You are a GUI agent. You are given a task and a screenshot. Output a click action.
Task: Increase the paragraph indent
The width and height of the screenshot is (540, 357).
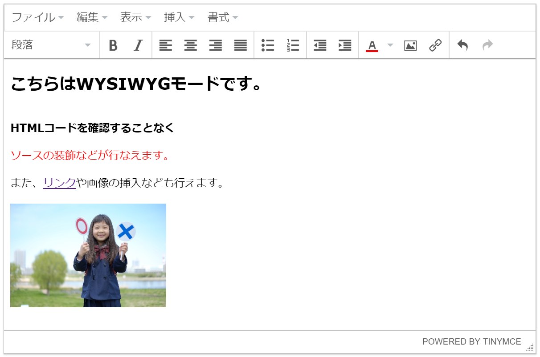coord(345,45)
